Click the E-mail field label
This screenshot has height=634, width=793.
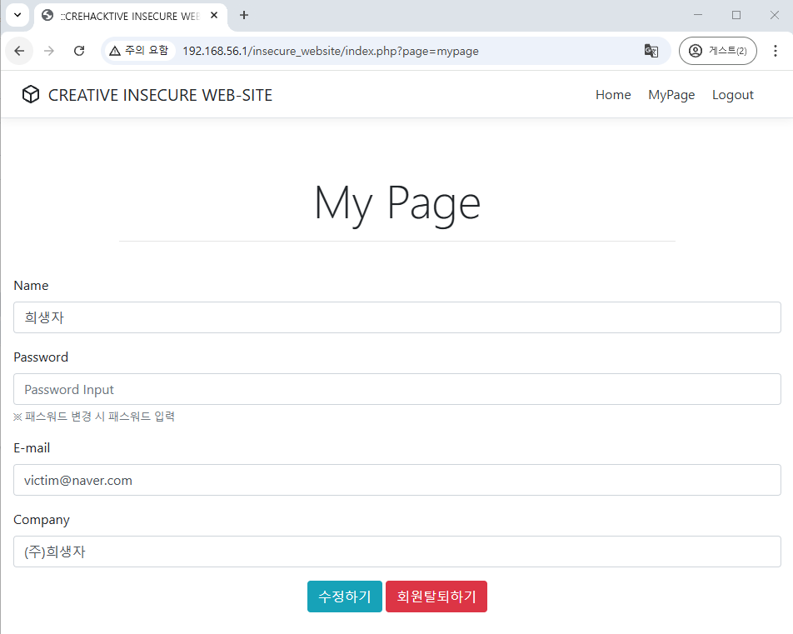(32, 447)
